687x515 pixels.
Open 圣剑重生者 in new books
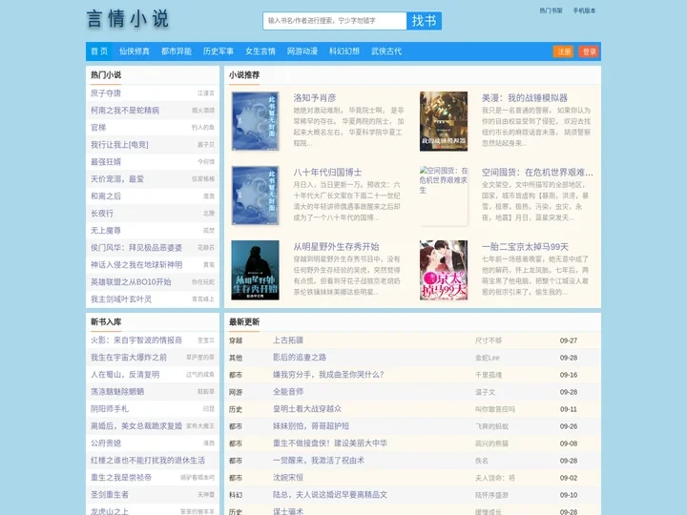(x=110, y=494)
